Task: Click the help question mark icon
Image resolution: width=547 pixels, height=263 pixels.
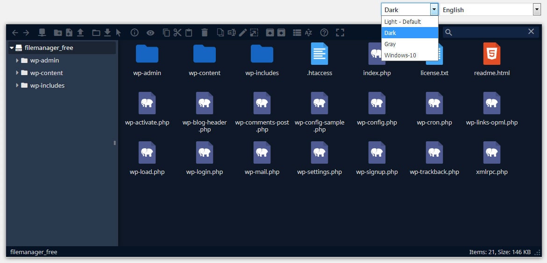Action: [324, 33]
